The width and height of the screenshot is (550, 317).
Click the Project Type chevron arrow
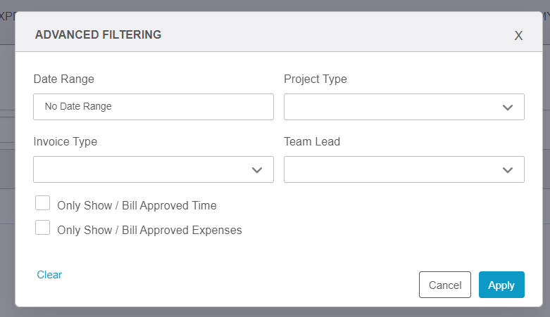click(x=508, y=107)
